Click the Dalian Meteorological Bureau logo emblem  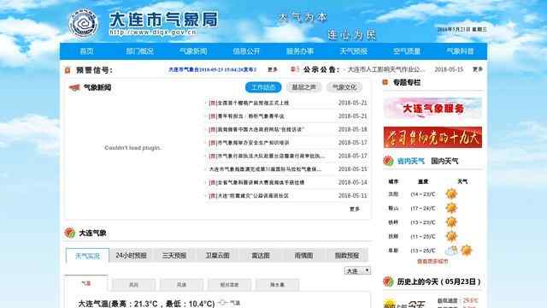(x=83, y=23)
